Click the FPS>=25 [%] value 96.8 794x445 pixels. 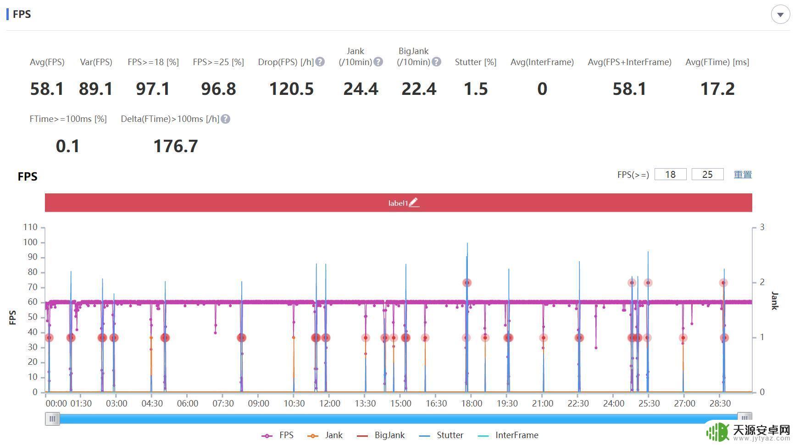click(x=218, y=89)
